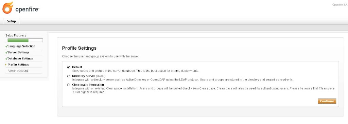348x124 pixels.
Task: Click 'Integrate with a directory server' description
Action: pos(182,79)
